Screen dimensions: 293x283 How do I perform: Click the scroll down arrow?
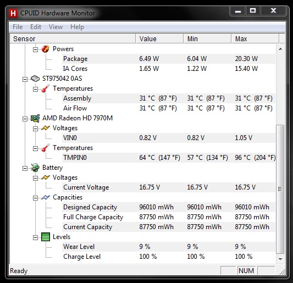point(280,259)
